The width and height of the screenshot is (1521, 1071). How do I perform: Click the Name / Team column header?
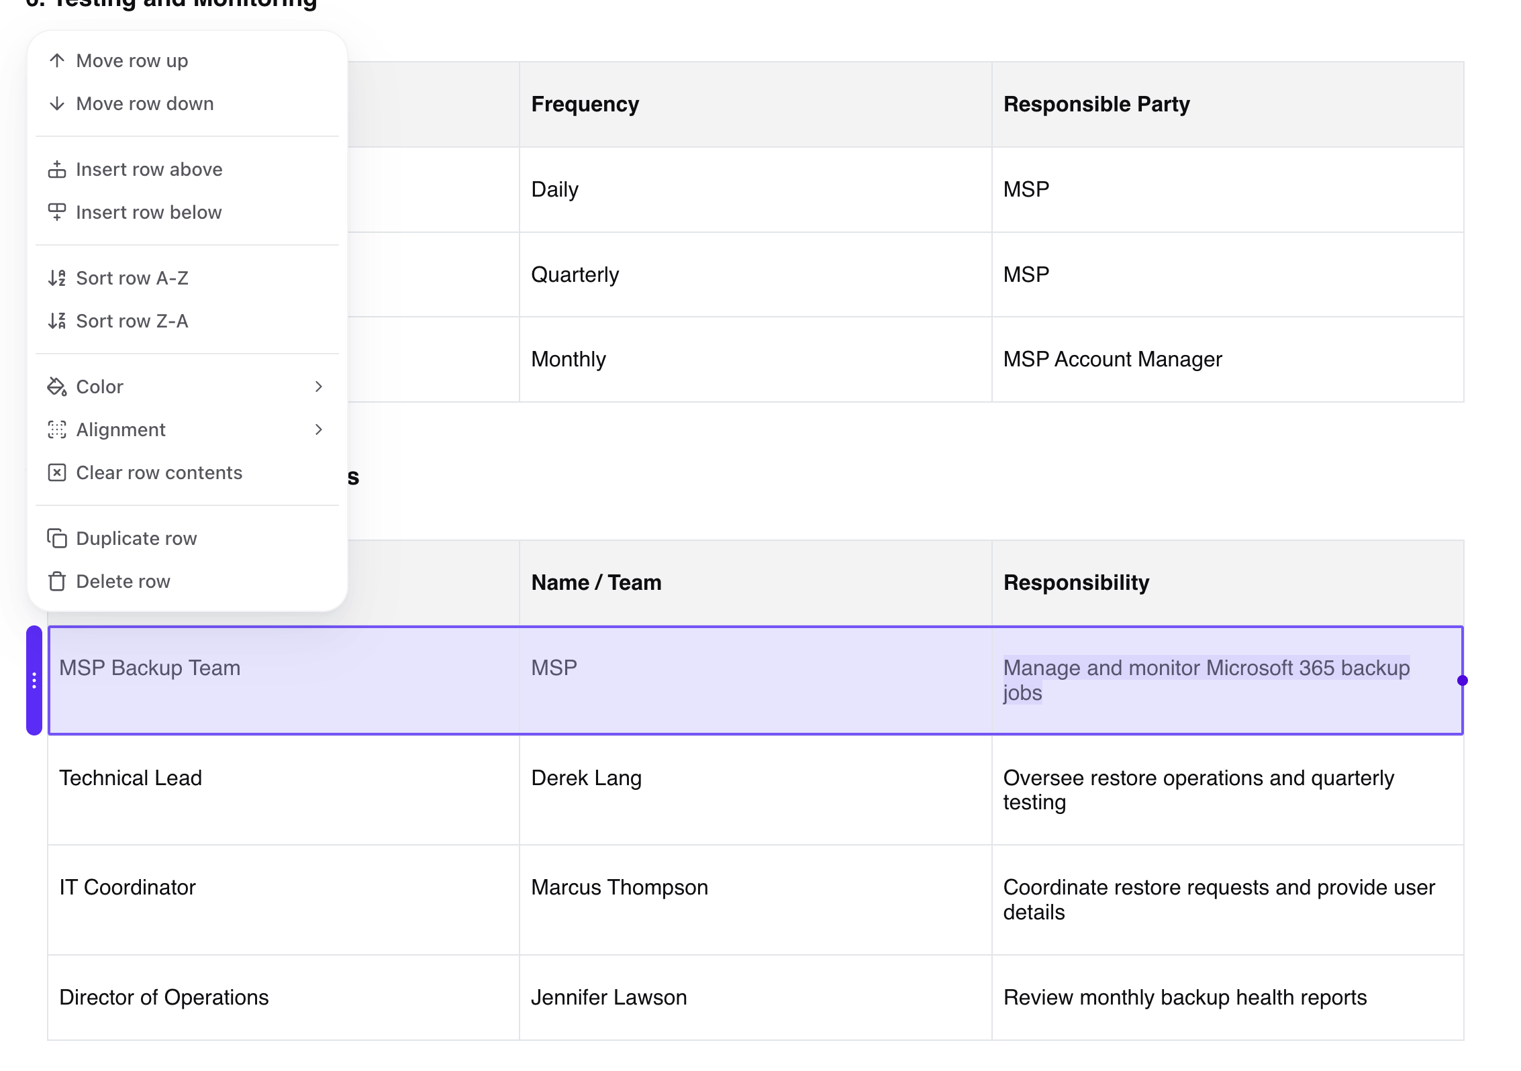point(756,582)
